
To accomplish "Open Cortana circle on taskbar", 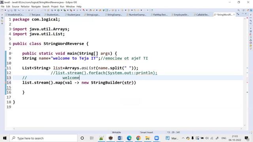I will coord(82,138).
